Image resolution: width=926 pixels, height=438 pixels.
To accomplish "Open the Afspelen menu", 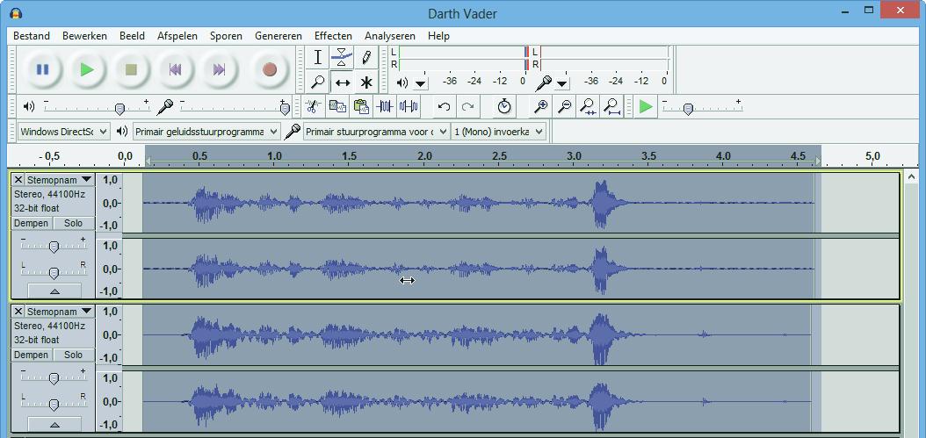I will 177,36.
